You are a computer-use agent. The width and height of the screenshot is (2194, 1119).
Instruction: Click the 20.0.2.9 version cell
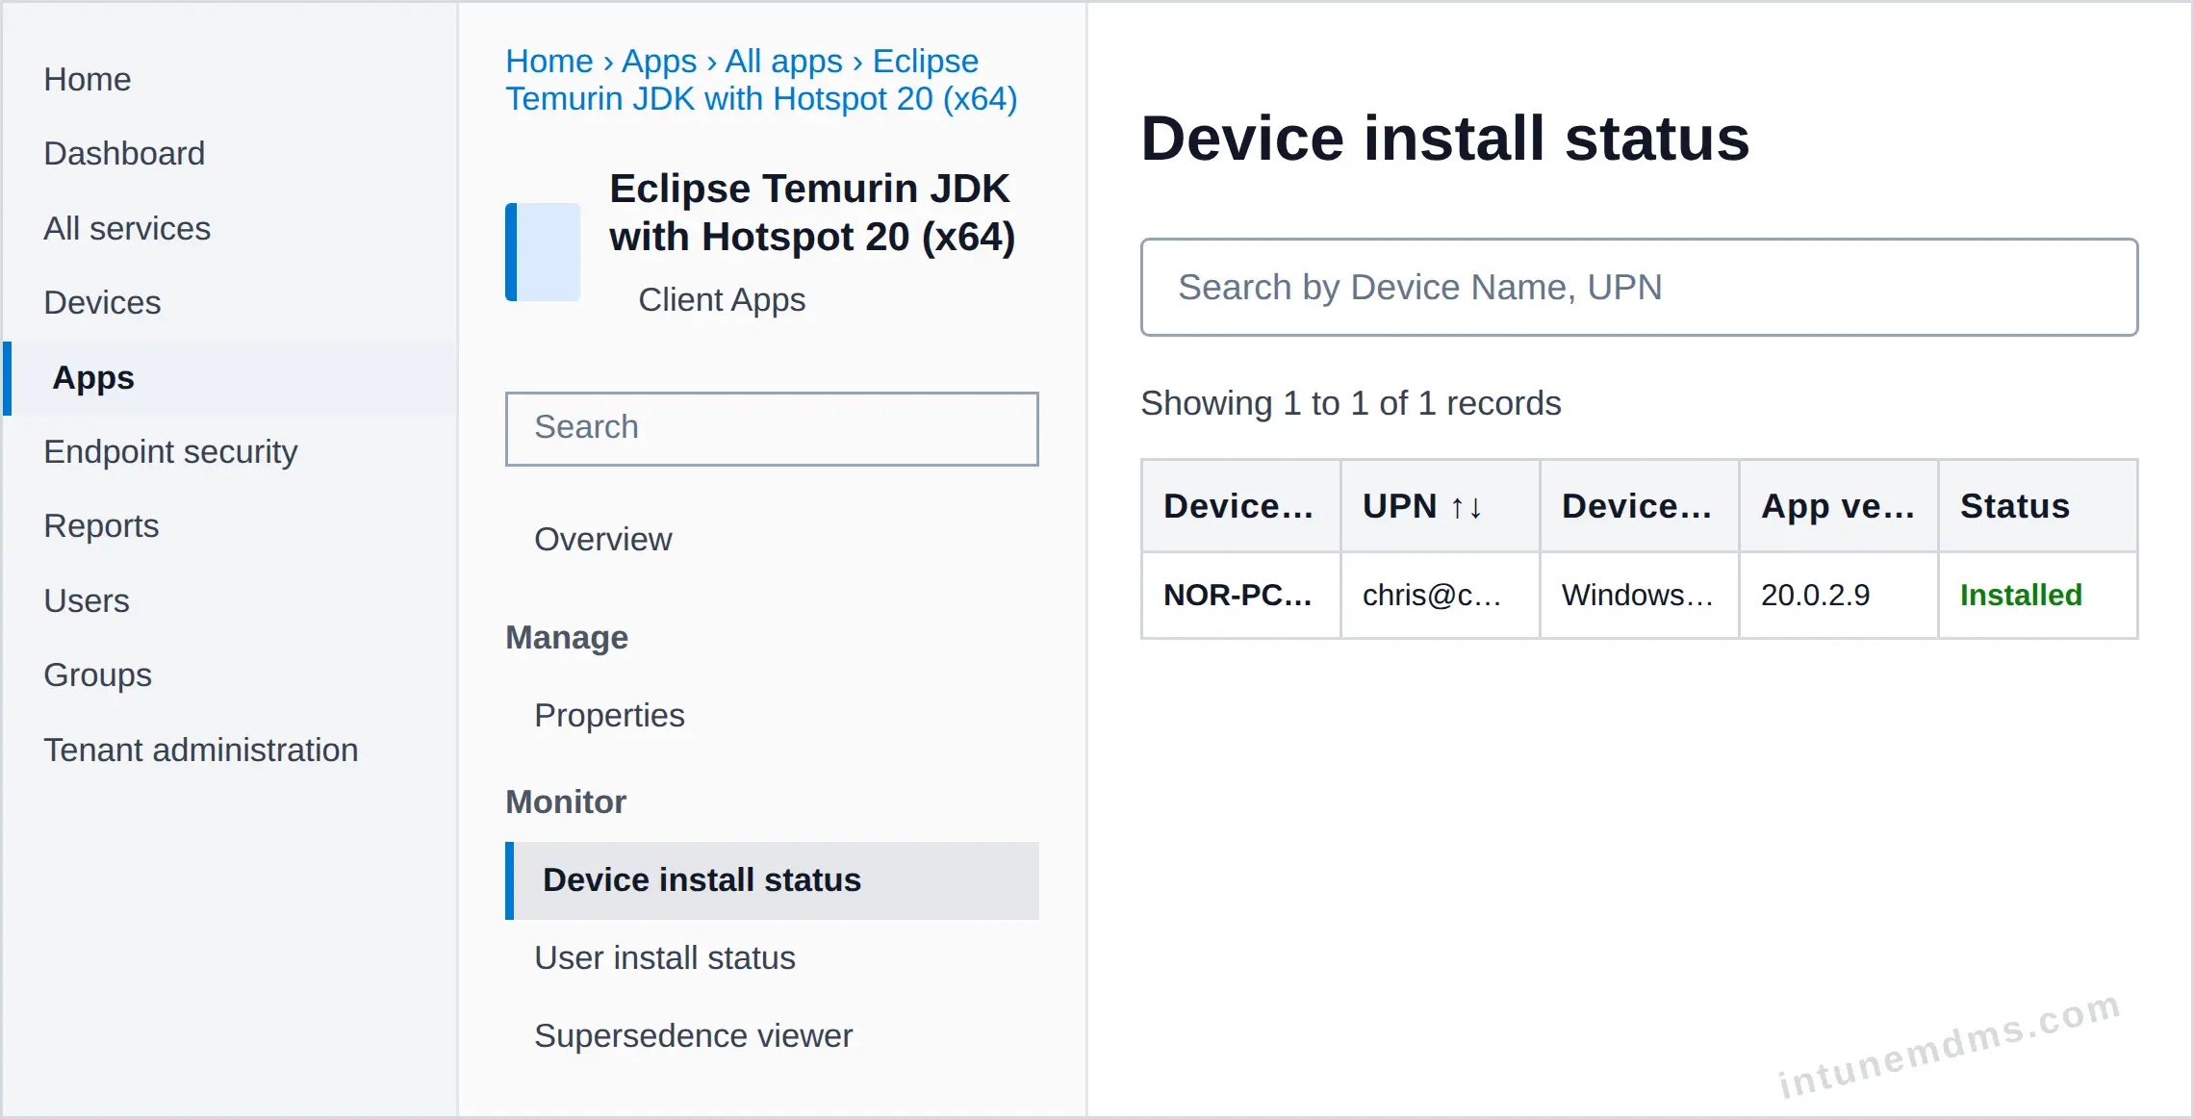[x=1838, y=595]
